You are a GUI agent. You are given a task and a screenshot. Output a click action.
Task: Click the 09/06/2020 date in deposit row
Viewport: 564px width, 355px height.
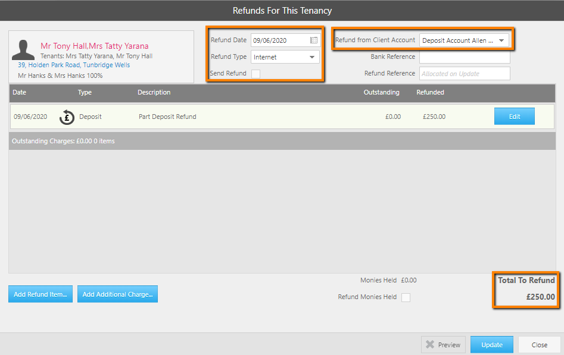point(30,117)
